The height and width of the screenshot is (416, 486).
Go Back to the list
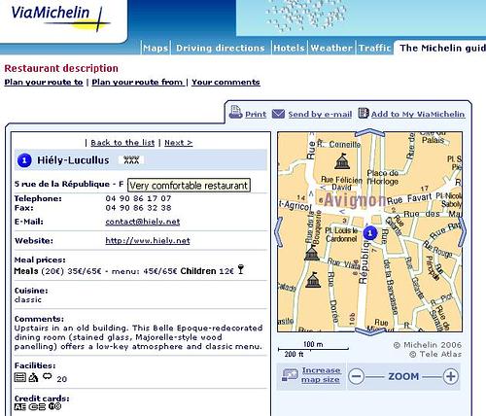coord(122,143)
